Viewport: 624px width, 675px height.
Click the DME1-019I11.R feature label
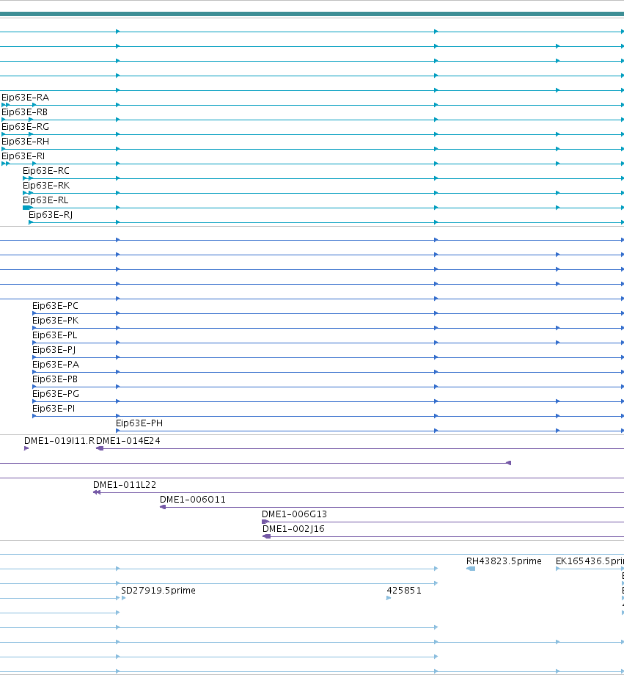click(59, 441)
